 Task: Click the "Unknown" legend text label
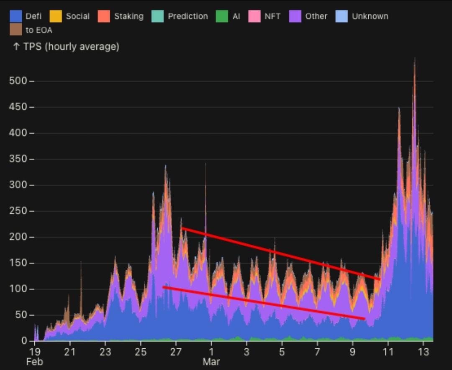(370, 16)
